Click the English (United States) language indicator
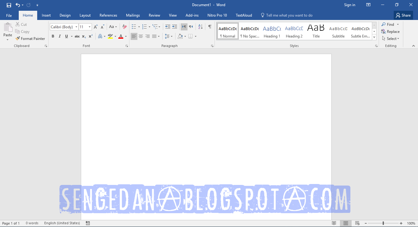Viewport: 418px width, 227px height. [x=62, y=223]
